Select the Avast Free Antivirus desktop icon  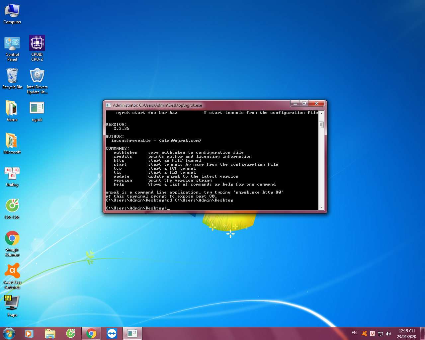(x=12, y=275)
